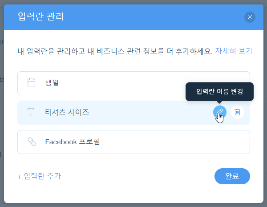The image size is (267, 207).
Task: Click the 입력란 관리 dialog title
Action: (40, 17)
